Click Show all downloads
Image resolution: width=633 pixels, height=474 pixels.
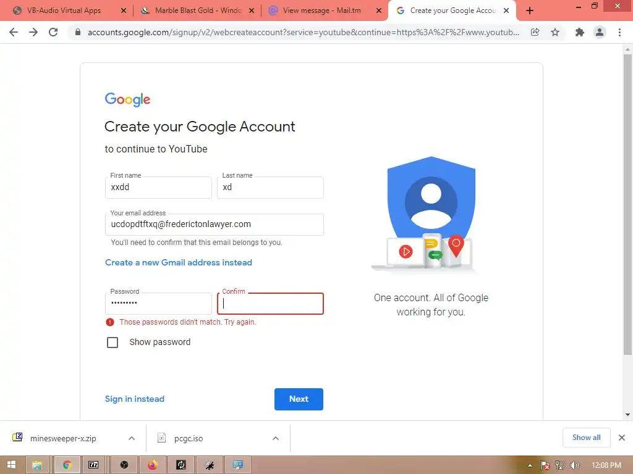586,438
